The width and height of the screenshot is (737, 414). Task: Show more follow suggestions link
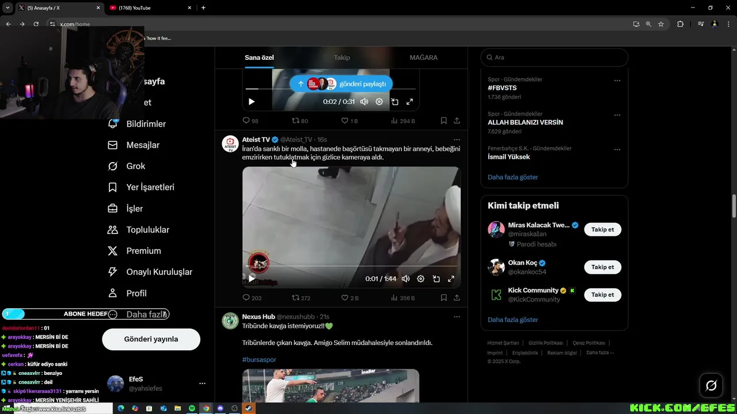click(513, 320)
